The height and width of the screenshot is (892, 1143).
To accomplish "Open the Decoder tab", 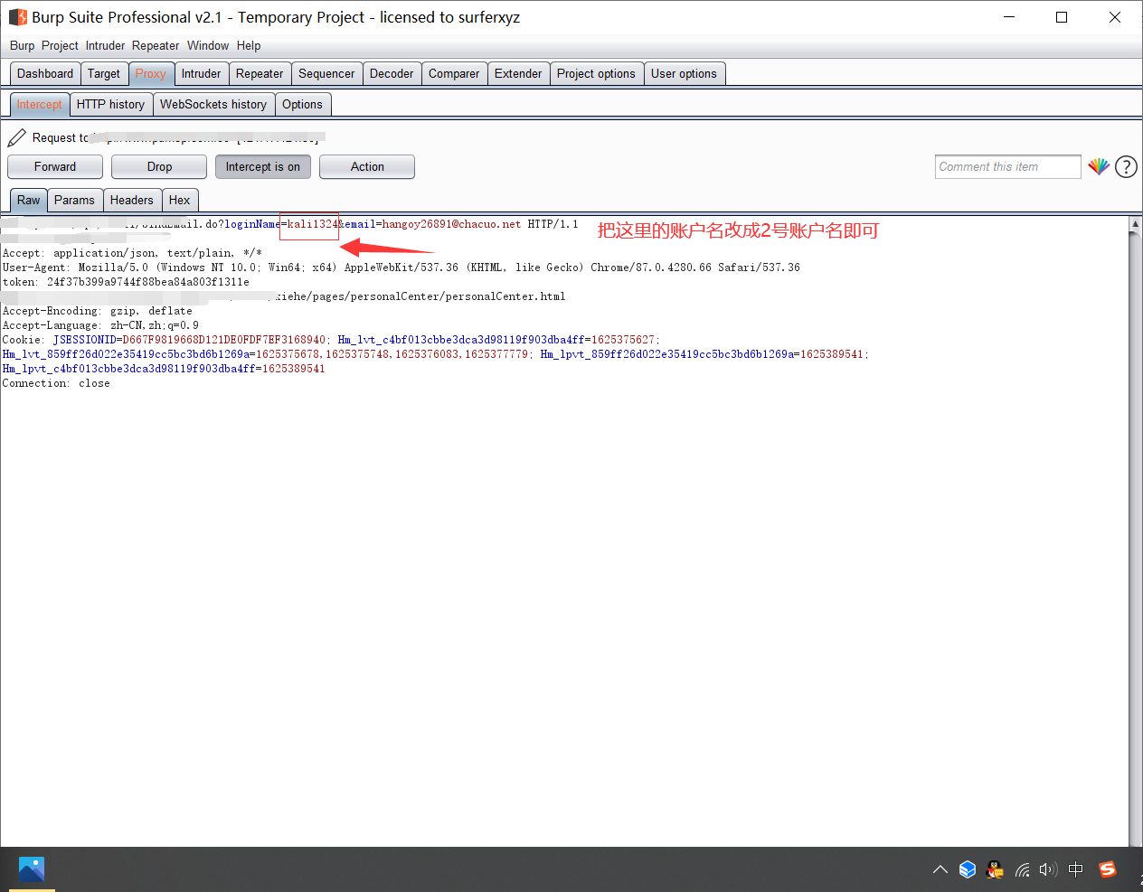I will coord(392,74).
